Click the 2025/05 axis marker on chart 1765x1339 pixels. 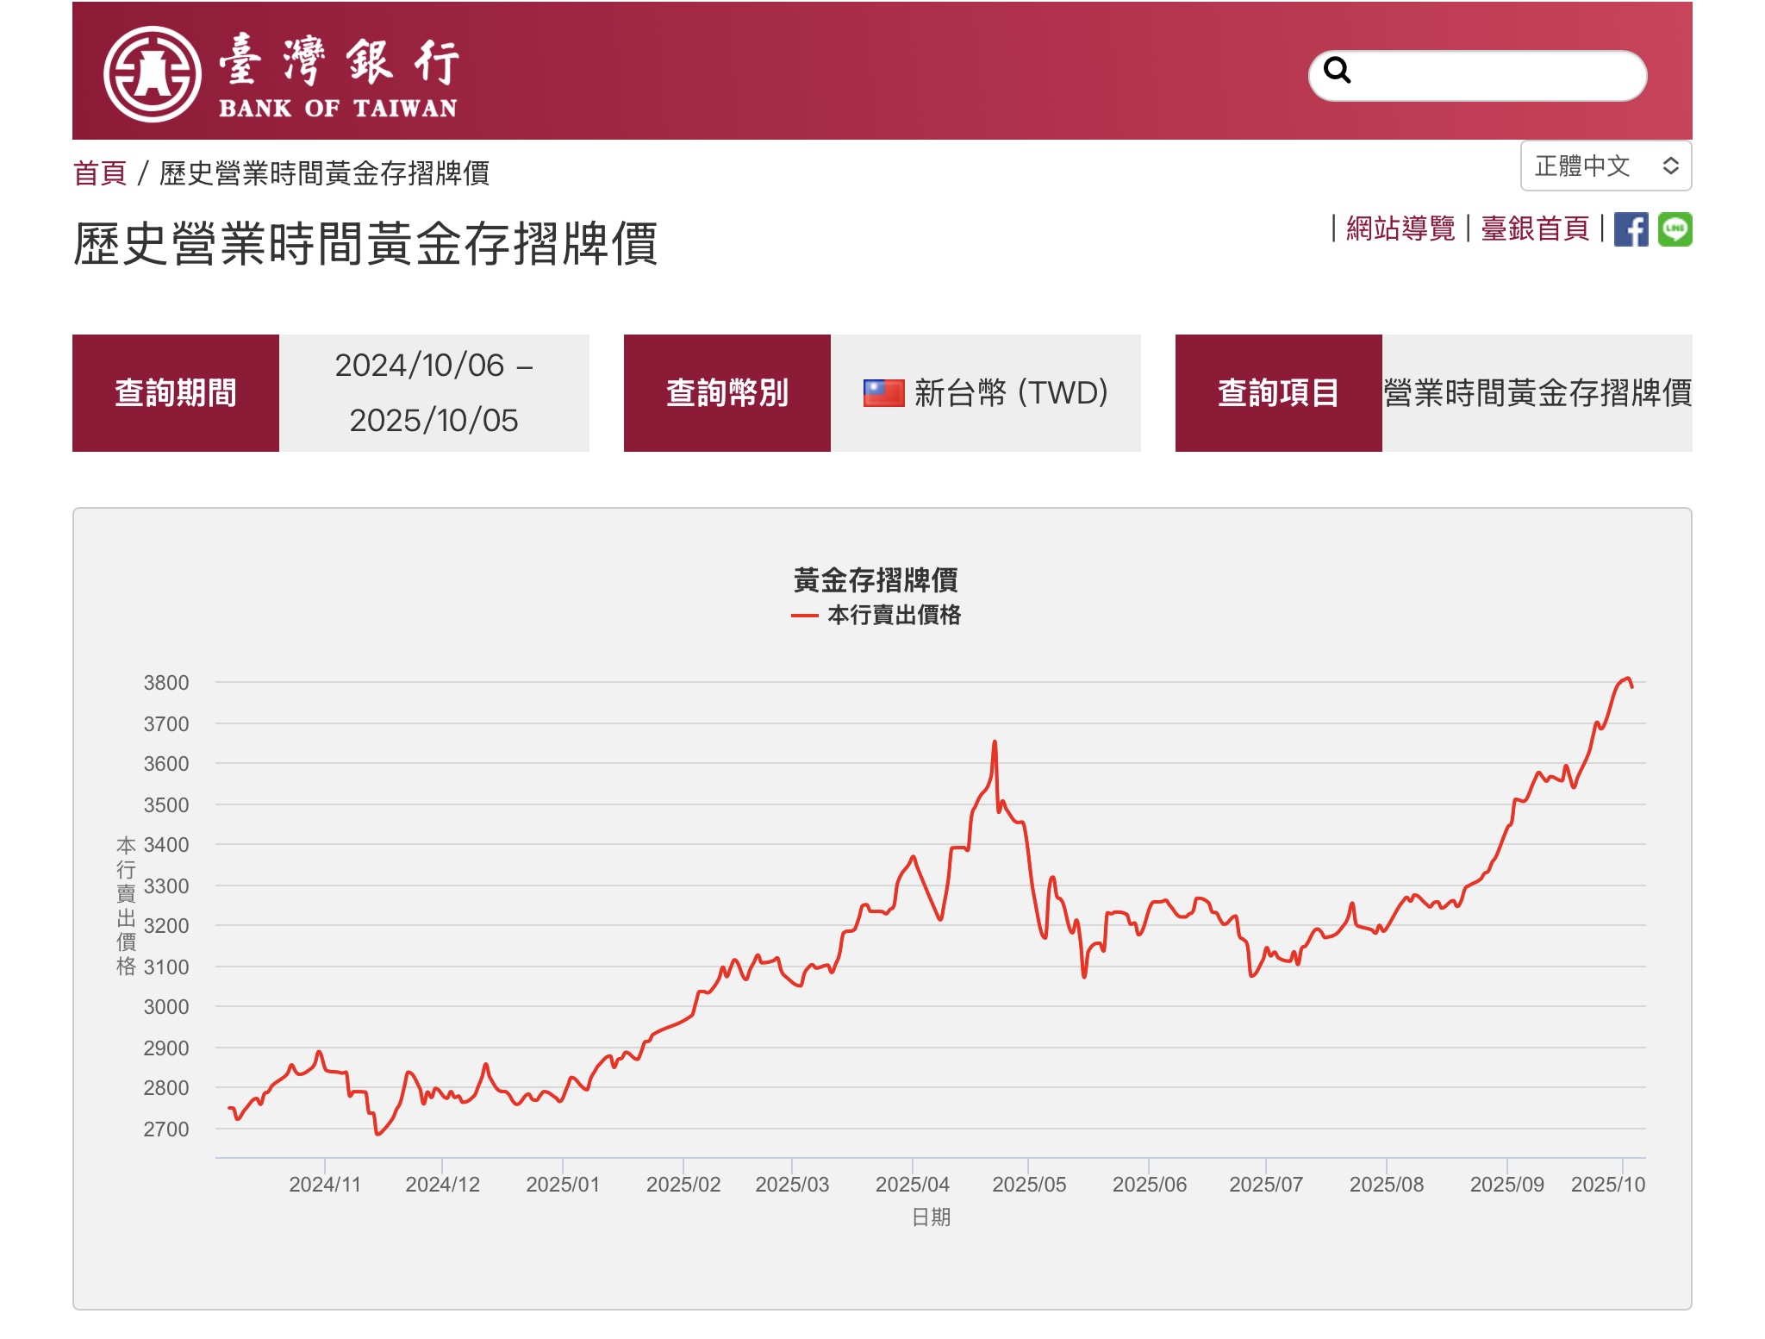pos(1029,1184)
